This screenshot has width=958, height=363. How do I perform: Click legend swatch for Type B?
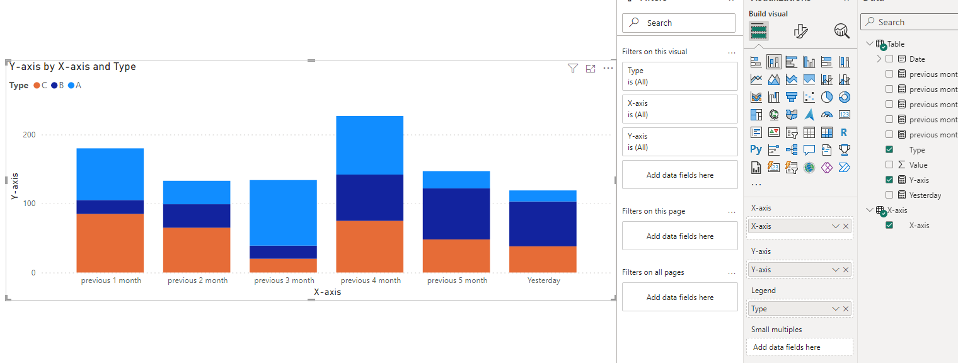[54, 85]
